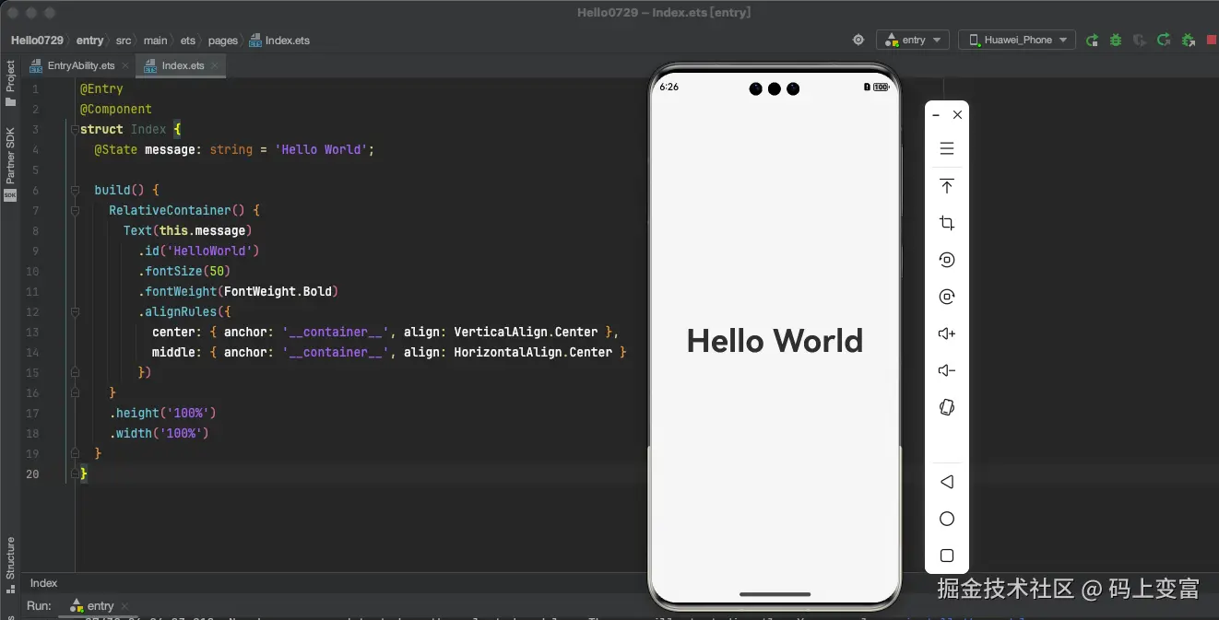This screenshot has height=620, width=1219.
Task: Click Hello0729 in the breadcrumb
Action: pyautogui.click(x=37, y=40)
